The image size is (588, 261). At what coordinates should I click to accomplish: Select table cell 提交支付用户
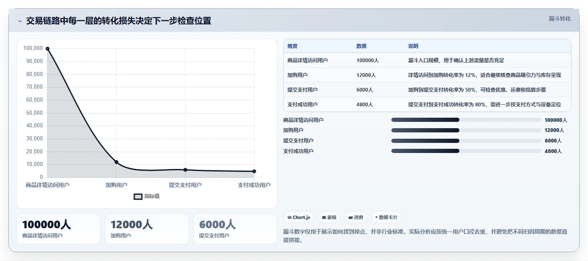303,90
